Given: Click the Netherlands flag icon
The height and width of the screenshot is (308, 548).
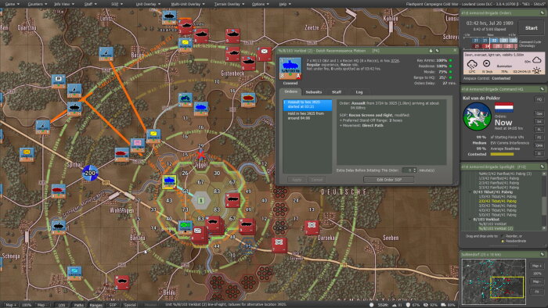Looking at the screenshot, I should click(x=503, y=107).
